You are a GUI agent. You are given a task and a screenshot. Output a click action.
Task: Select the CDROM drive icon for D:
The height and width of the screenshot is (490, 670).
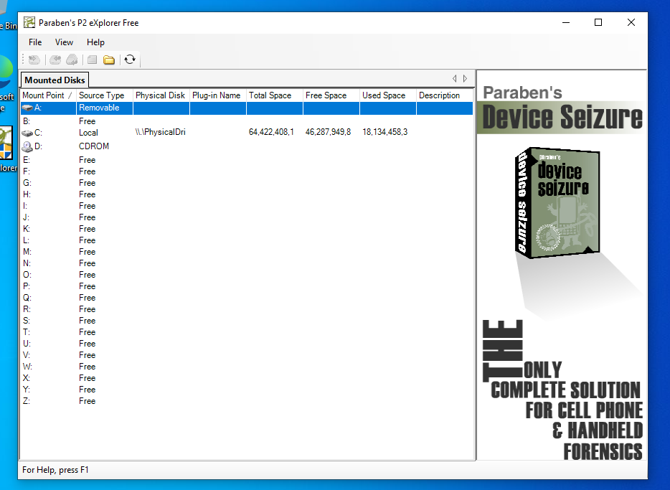click(x=27, y=146)
